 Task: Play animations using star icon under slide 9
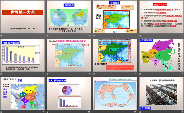tap(1, 112)
